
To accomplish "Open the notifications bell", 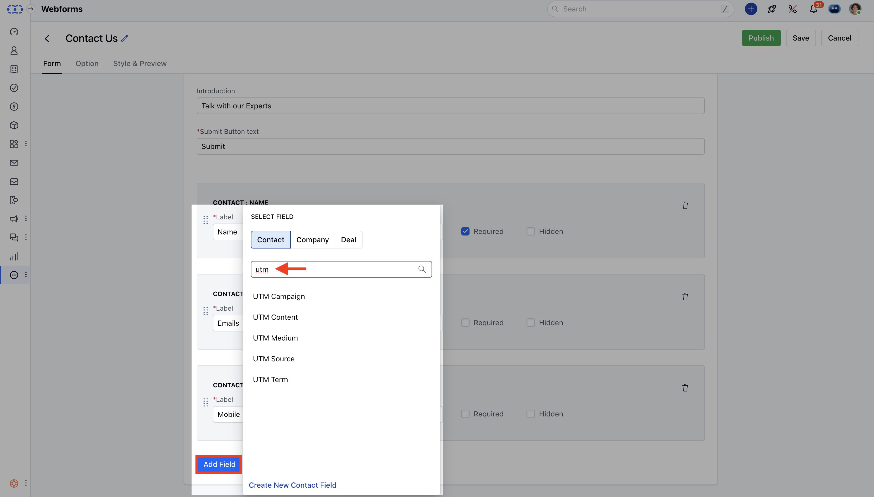I will click(x=813, y=9).
